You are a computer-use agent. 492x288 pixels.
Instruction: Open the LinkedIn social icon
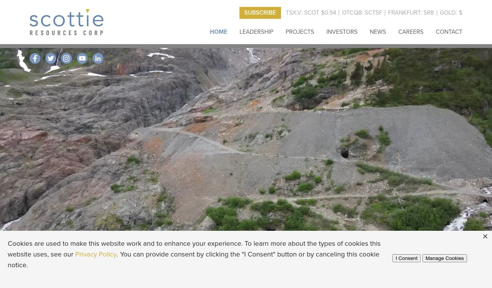(x=98, y=58)
